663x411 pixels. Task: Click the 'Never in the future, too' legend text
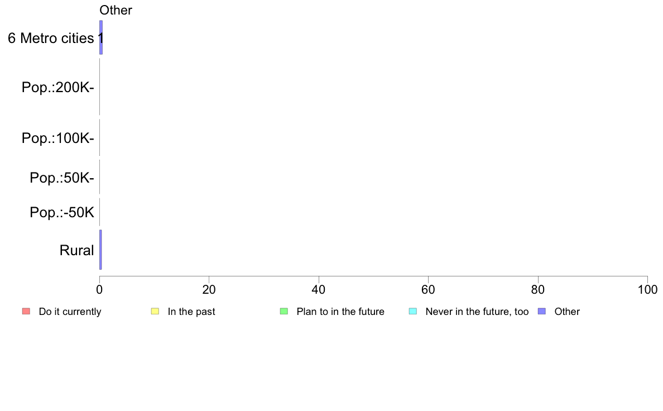477,312
